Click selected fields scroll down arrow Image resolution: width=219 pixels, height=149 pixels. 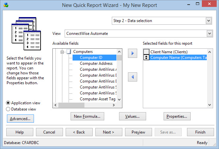point(209,105)
